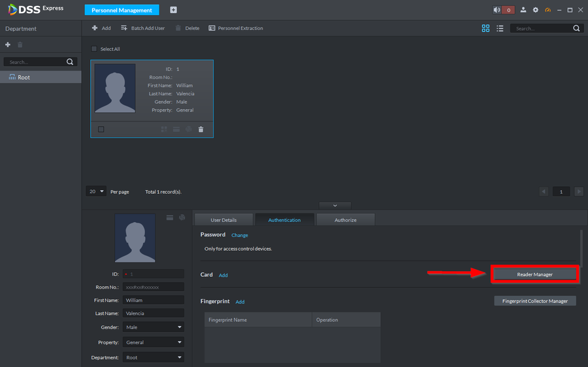Check the Select All checkbox
588x367 pixels.
coord(94,49)
